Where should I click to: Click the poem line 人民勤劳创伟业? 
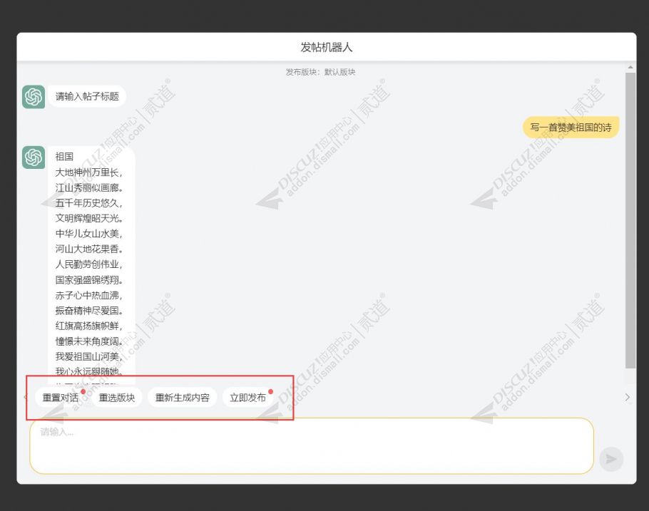click(88, 264)
